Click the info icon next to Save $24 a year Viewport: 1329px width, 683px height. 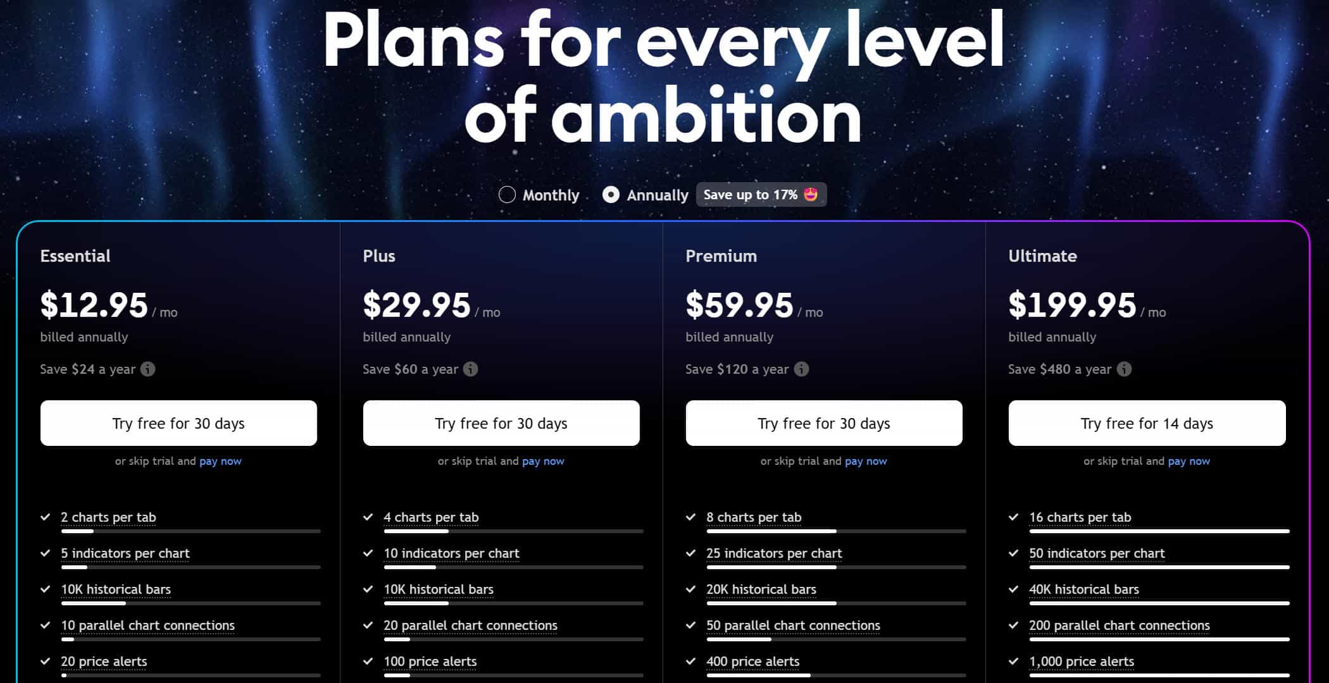147,369
